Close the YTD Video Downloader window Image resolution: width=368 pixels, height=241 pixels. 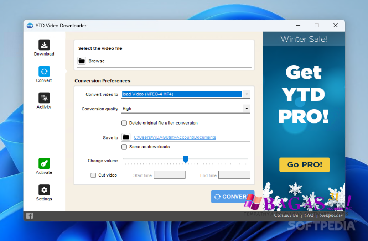point(336,25)
